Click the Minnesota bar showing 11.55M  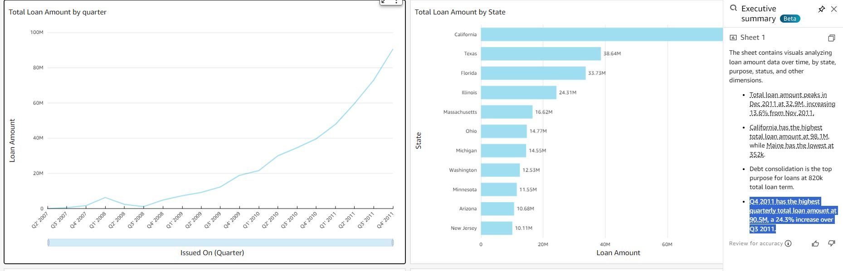(499, 190)
